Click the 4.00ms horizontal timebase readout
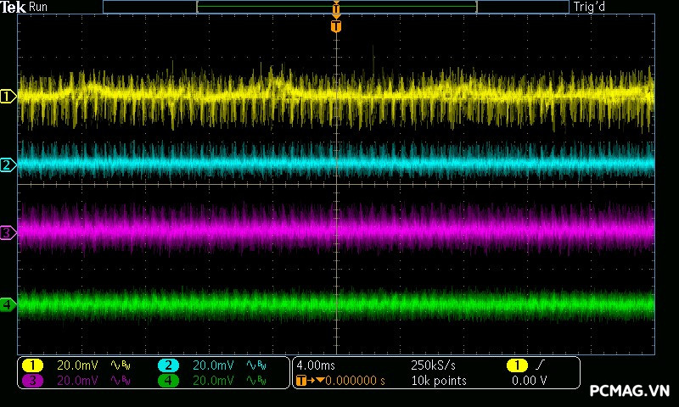Viewport: 679px width, 407px height. tap(316, 365)
